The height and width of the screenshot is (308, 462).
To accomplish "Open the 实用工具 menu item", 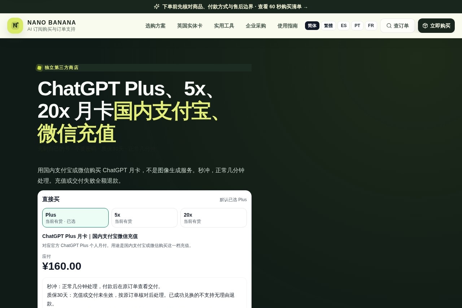I will pyautogui.click(x=224, y=26).
